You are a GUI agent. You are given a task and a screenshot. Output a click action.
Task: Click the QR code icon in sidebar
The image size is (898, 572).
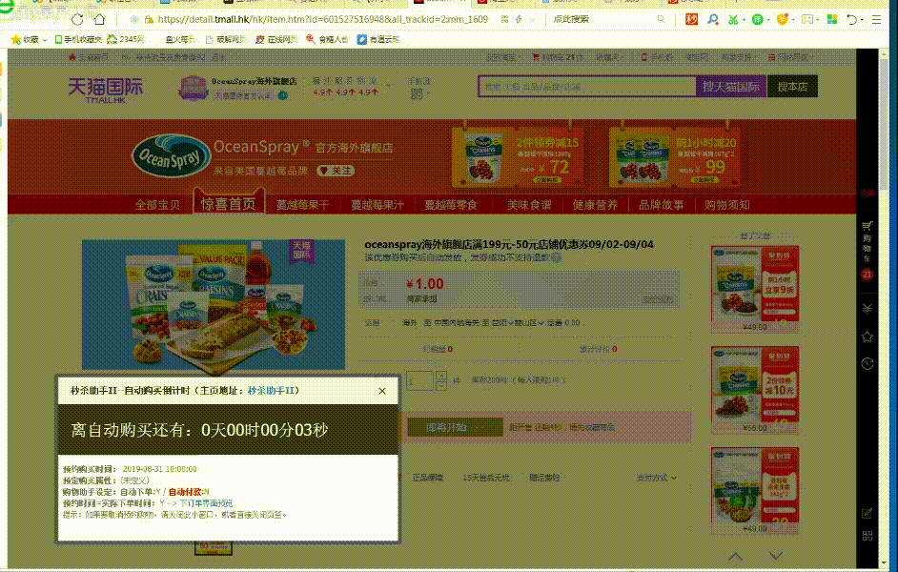[x=867, y=536]
